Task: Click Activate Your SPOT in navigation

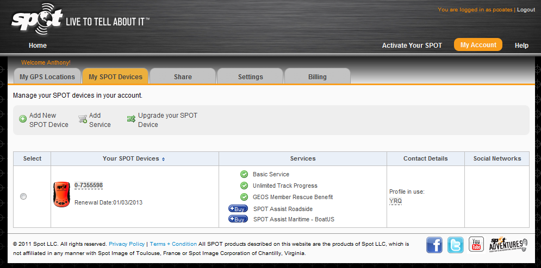Action: point(412,46)
